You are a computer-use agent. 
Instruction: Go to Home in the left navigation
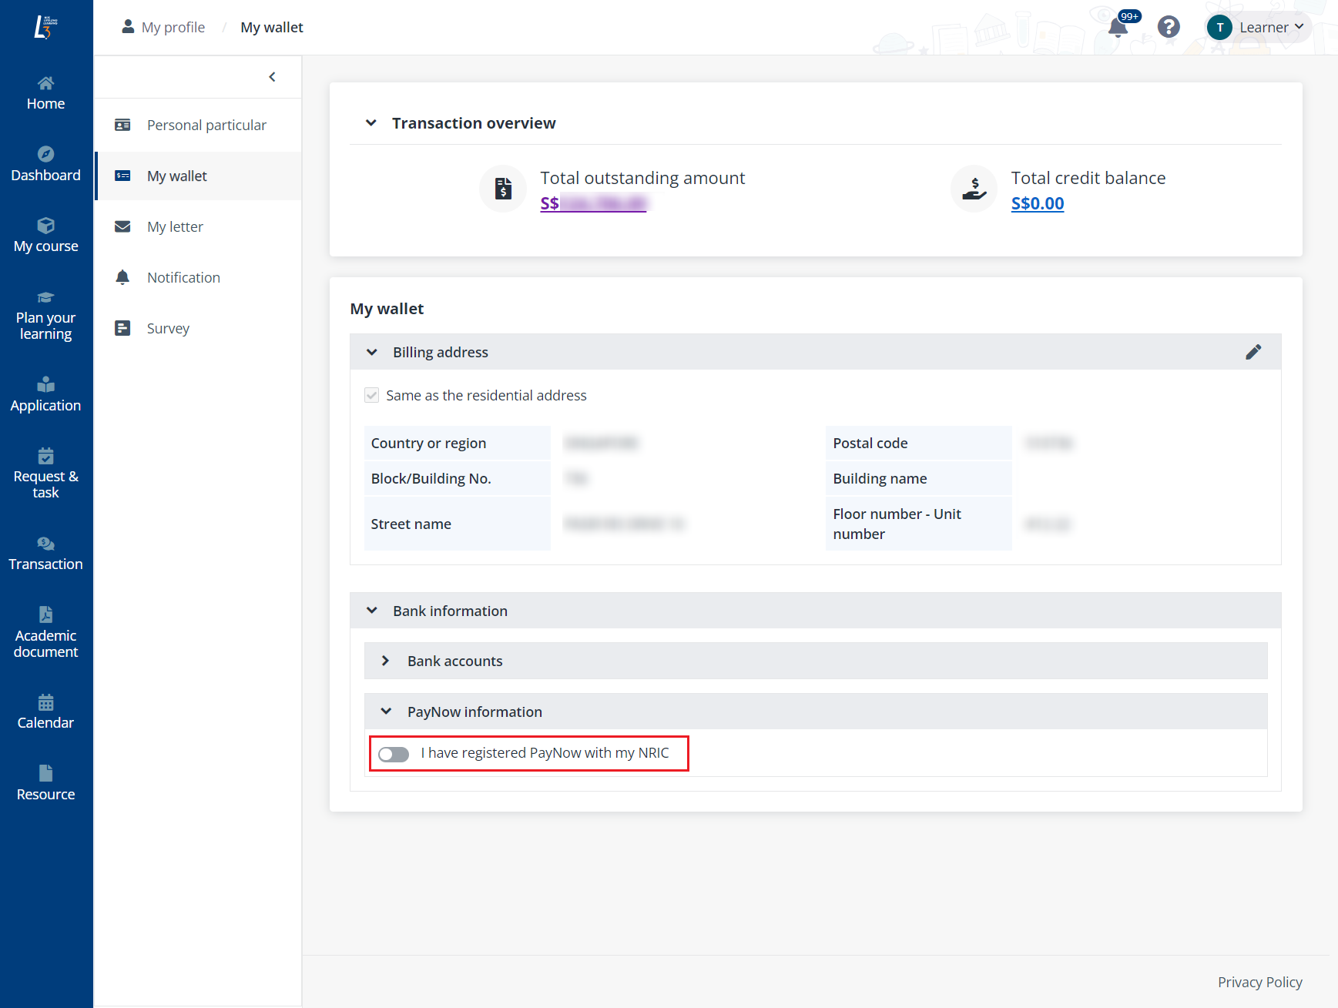pos(45,93)
